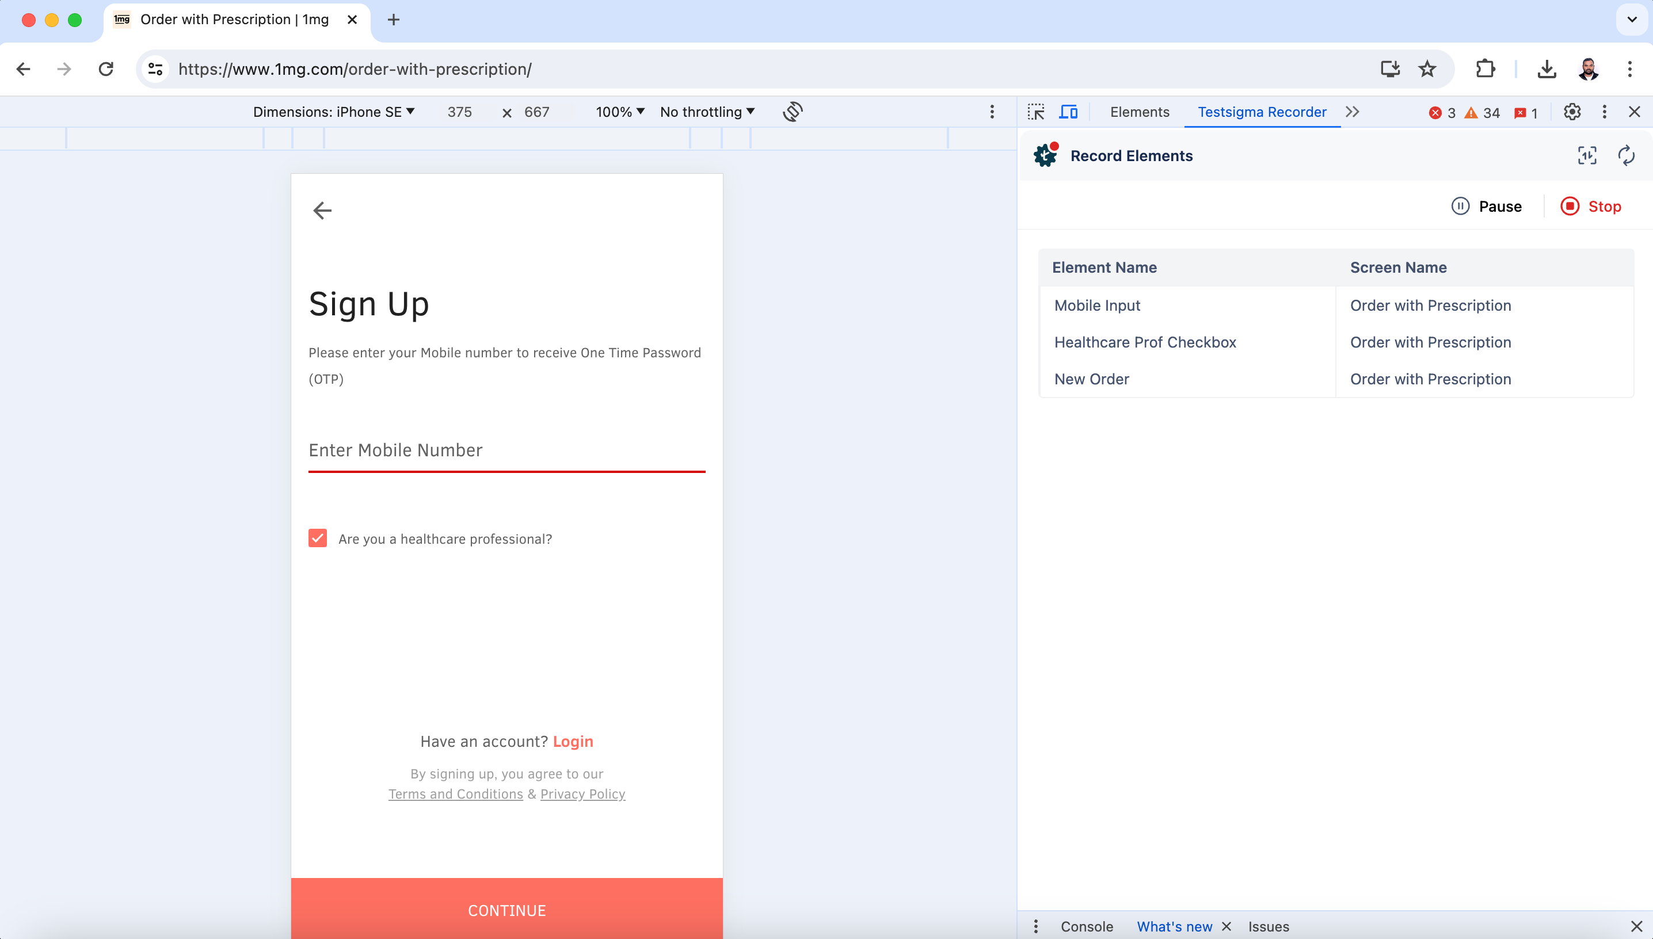Open DevTools customize three-dot menu
1653x939 pixels.
coord(1604,112)
